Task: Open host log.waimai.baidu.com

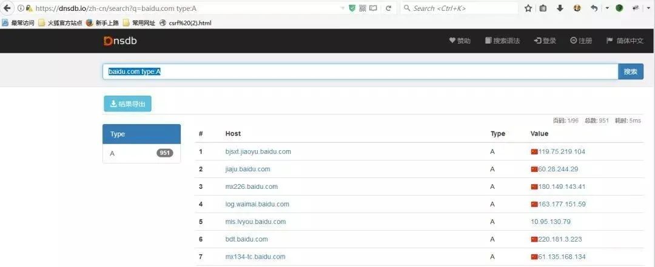Action: coord(257,204)
